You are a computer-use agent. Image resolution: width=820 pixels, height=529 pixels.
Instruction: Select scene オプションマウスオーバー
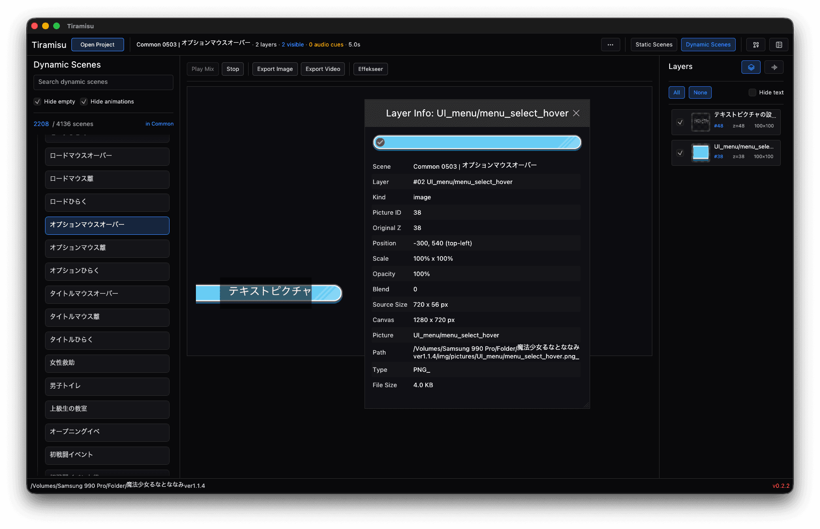coord(107,225)
